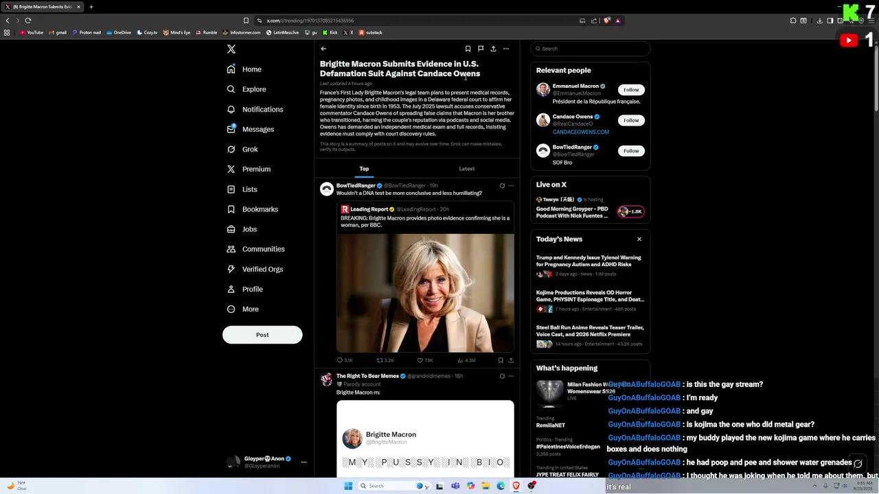
Task: Share BowTiedRanger's post
Action: click(x=510, y=360)
